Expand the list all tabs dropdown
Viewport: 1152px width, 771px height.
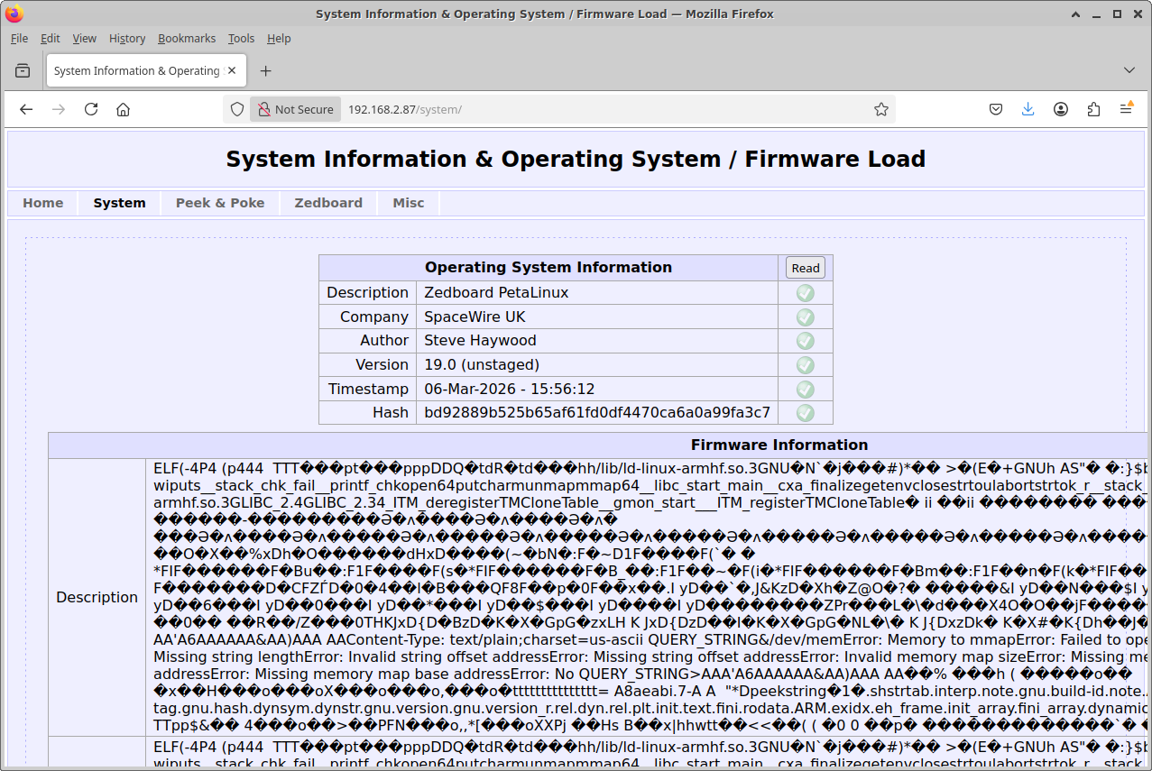pos(1129,70)
